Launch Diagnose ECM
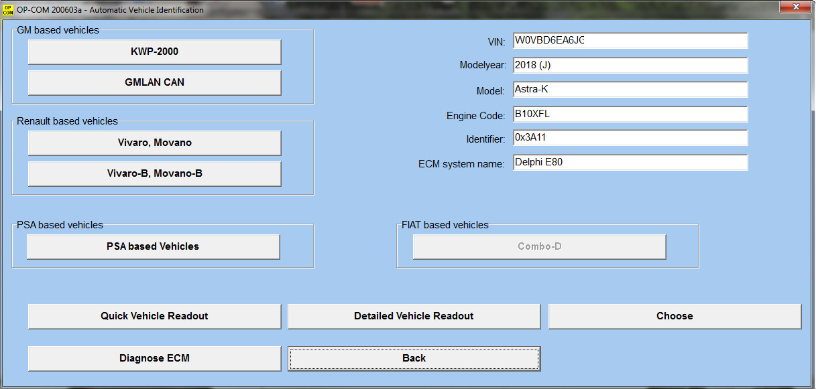Screen dimensions: 816x389 154,358
